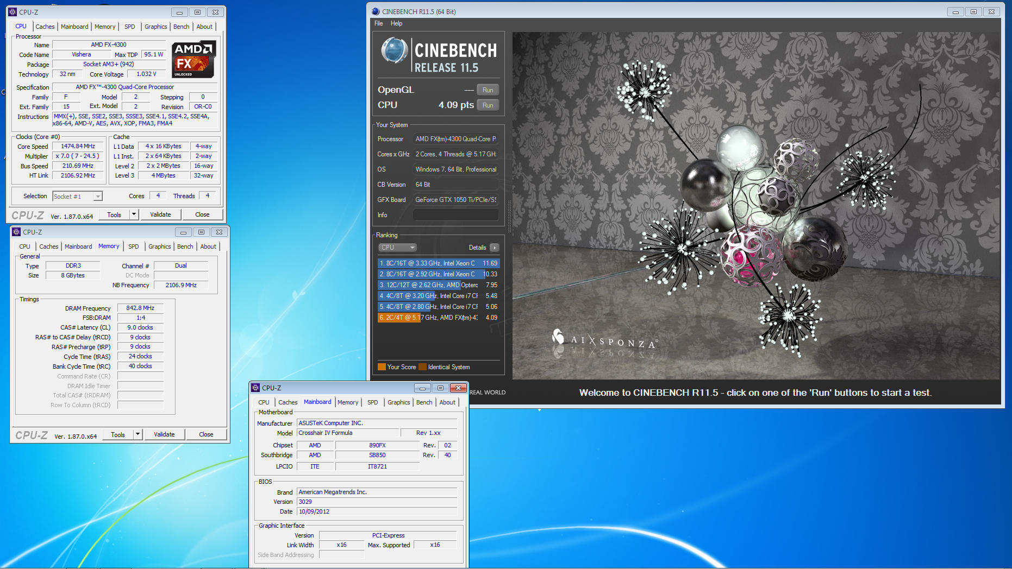Switch to SPD tab in top CPU-Z window
The image size is (1012, 569).
(130, 27)
